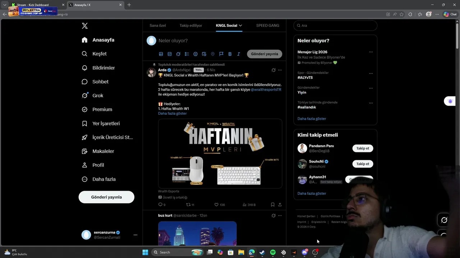The width and height of the screenshot is (460, 258).
Task: Open Daha fazla göster link in Arda's post
Action: click(x=172, y=113)
